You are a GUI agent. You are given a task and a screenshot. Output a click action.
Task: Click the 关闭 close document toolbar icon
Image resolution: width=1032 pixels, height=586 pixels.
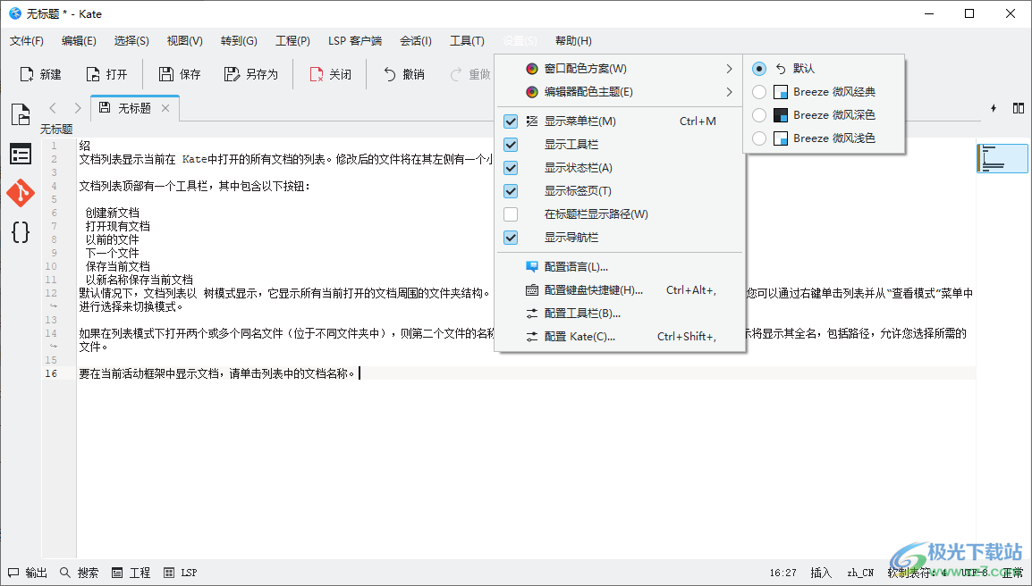(x=317, y=74)
